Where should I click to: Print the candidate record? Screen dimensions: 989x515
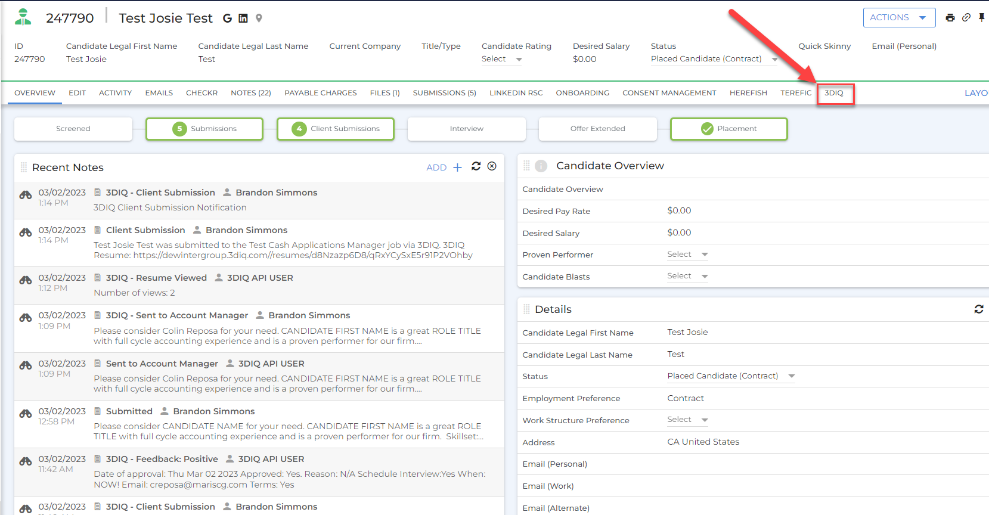tap(950, 18)
